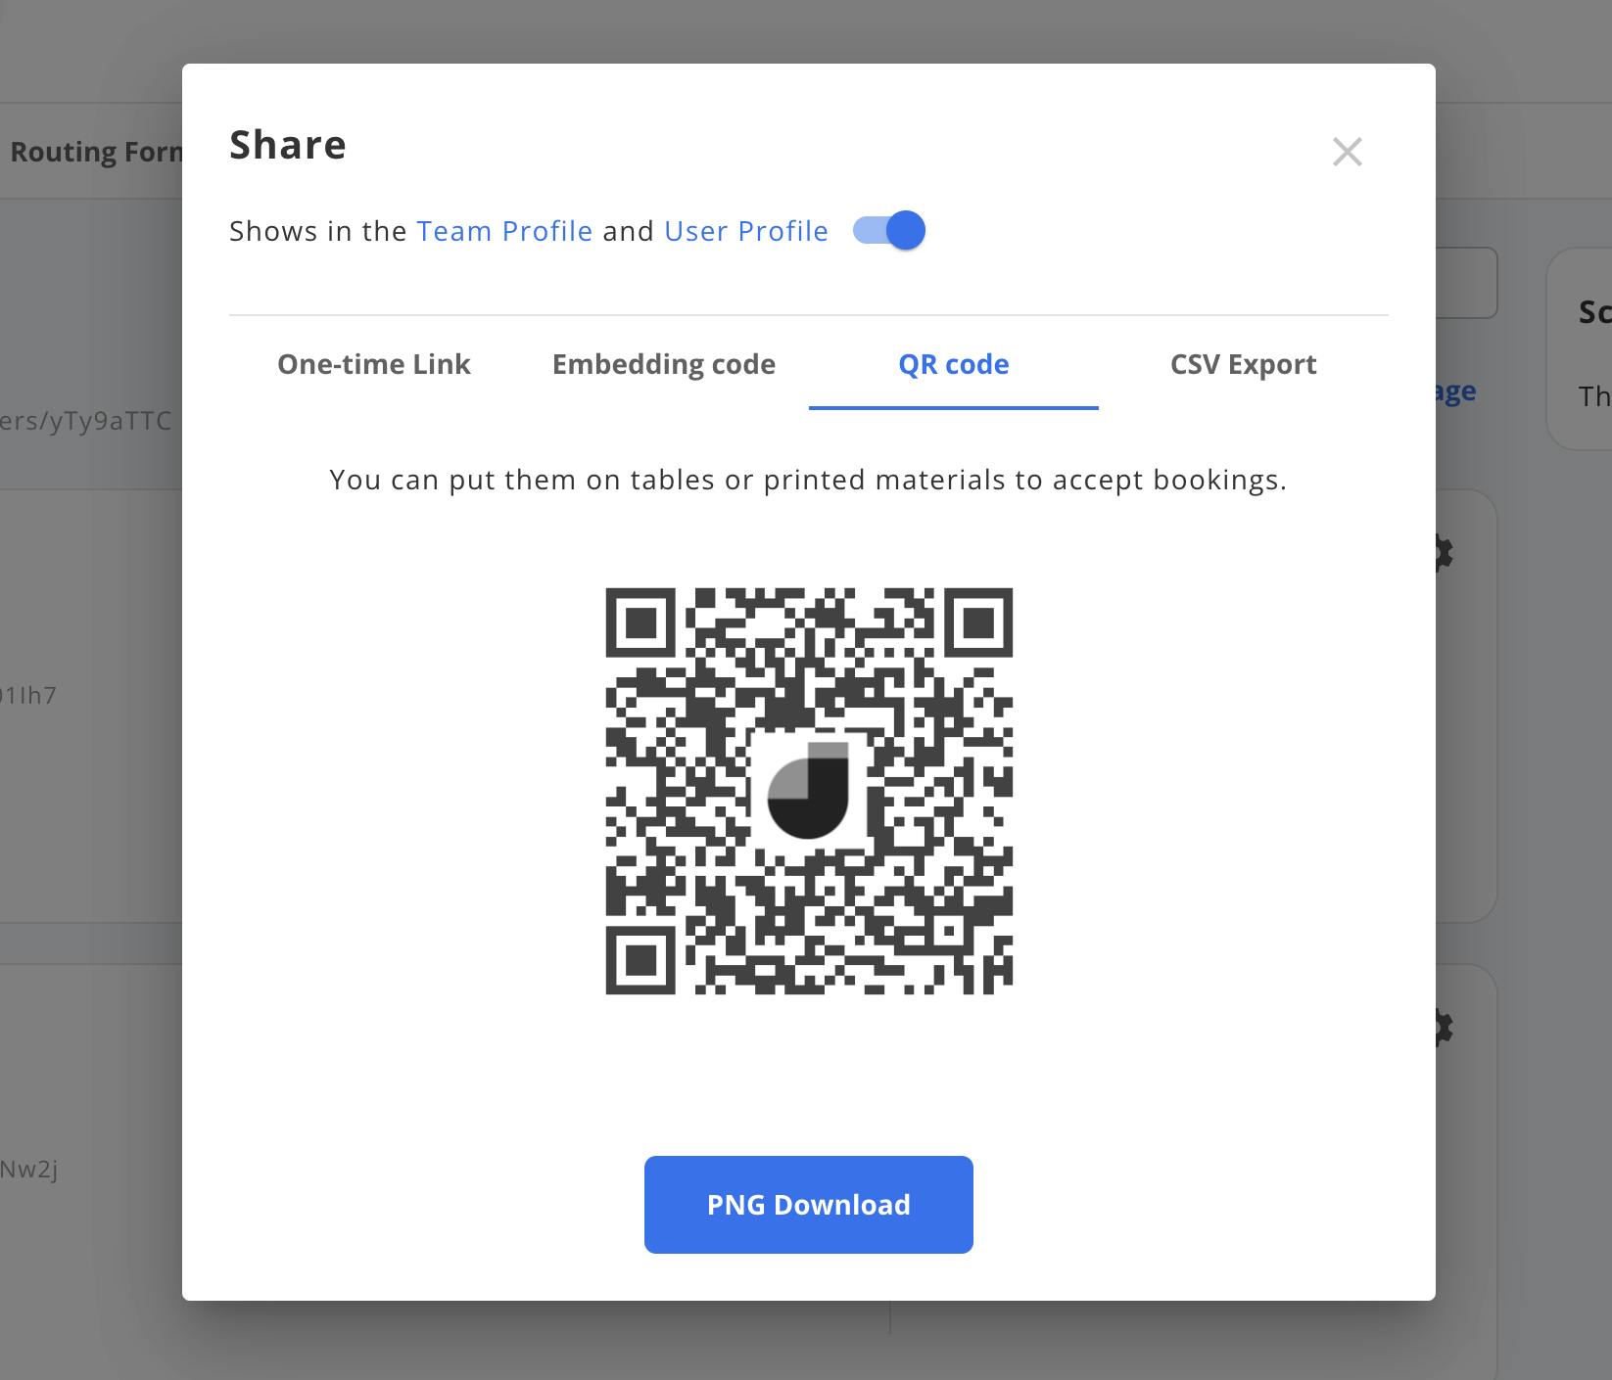Switch to the CSV Export tab
1612x1380 pixels.
pos(1244,364)
